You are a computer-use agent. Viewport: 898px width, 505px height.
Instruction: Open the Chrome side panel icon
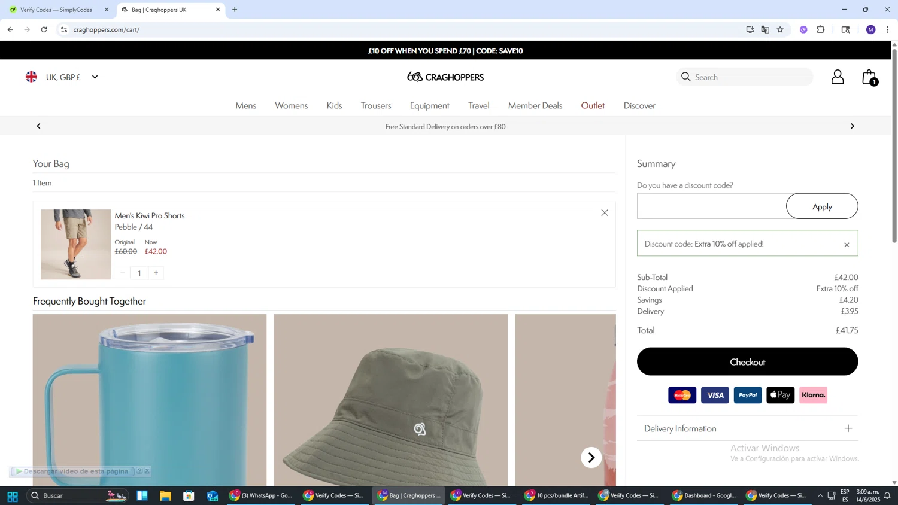[846, 29]
